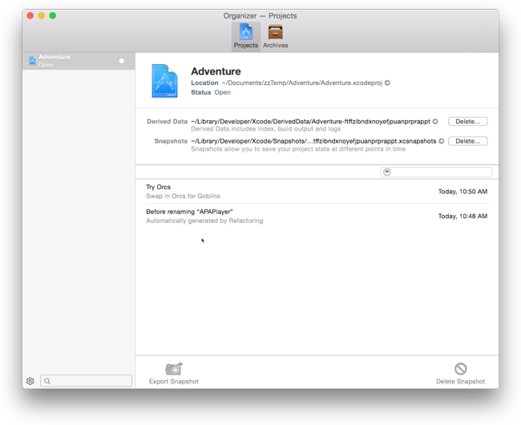Select Adventure project in sidebar
This screenshot has height=425, width=521.
(79, 61)
